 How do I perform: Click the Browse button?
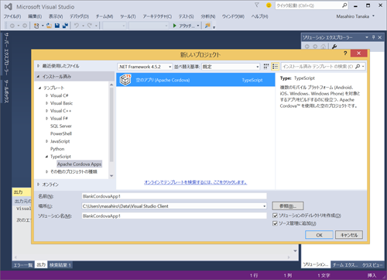pos(288,206)
